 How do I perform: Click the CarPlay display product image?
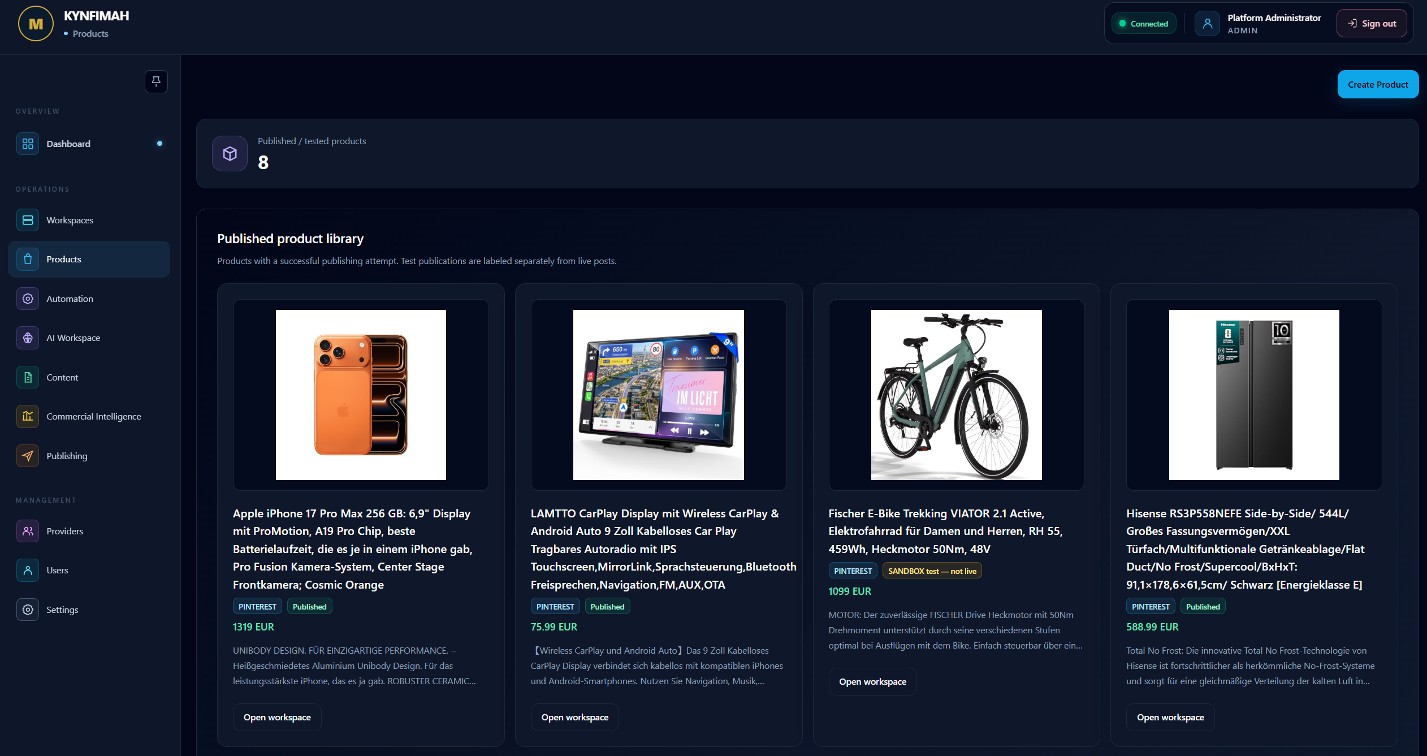pyautogui.click(x=659, y=395)
